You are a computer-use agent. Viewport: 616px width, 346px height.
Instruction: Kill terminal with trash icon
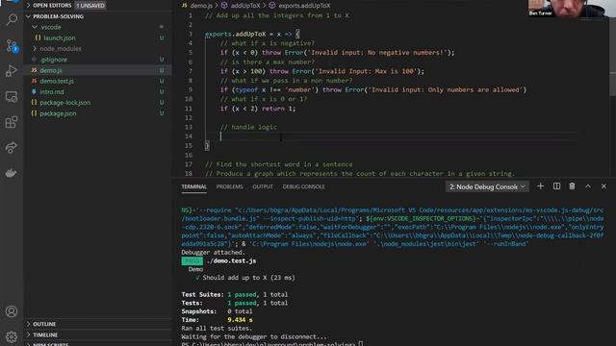coord(572,186)
